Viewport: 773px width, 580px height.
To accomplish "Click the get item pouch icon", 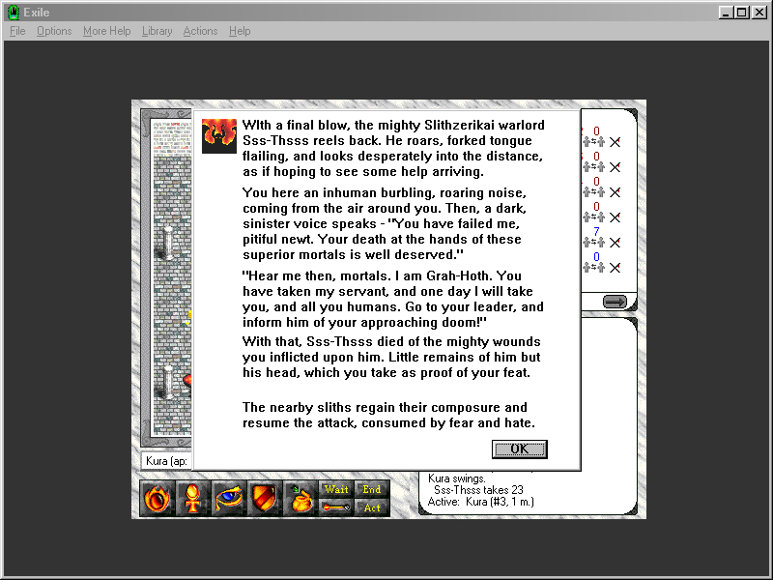I will point(301,498).
